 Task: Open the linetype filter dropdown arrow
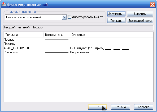click(64, 17)
